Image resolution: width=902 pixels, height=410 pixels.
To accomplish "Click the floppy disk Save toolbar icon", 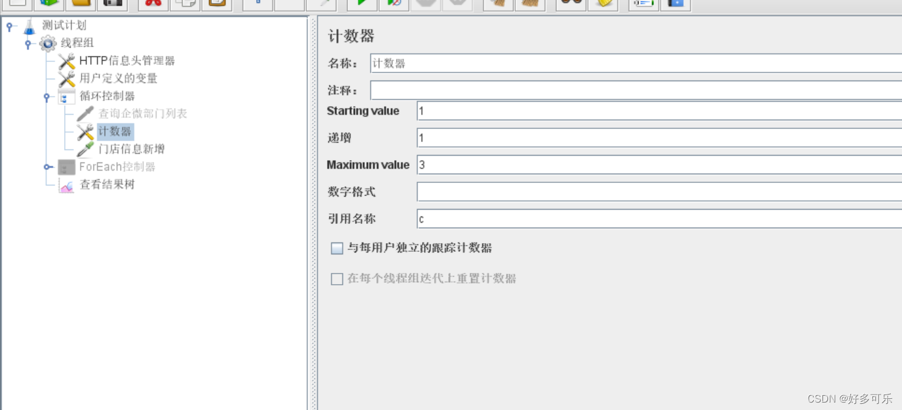I will click(112, 4).
